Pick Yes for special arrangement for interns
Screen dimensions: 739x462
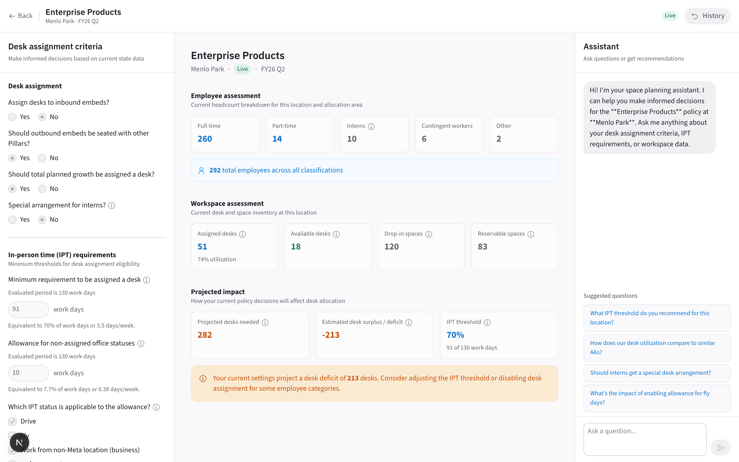point(12,220)
